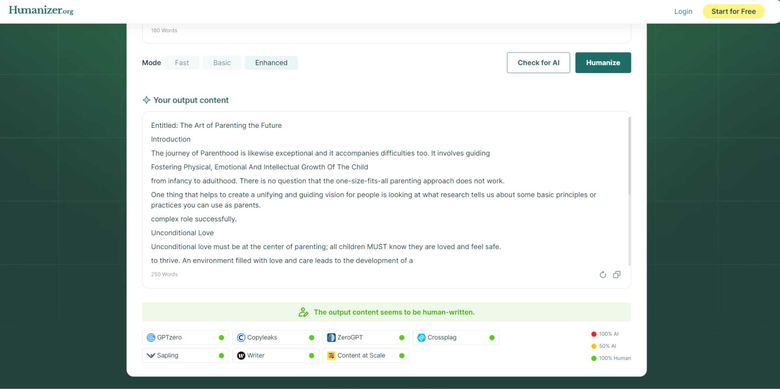
Task: Open the Login link
Action: (x=683, y=12)
